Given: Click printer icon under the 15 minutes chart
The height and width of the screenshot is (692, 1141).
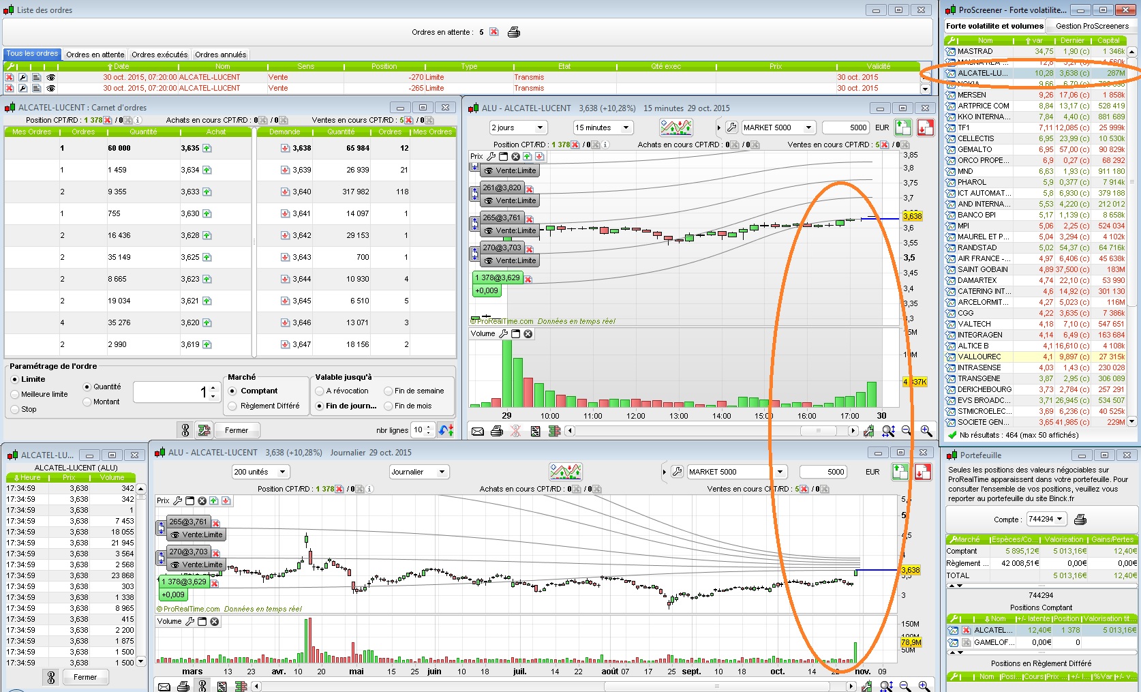Looking at the screenshot, I should (497, 431).
